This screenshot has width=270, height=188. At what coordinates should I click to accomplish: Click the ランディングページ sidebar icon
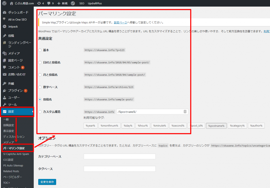(x=5, y=43)
